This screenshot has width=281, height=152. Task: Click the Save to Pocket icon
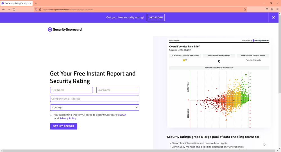tap(267, 10)
